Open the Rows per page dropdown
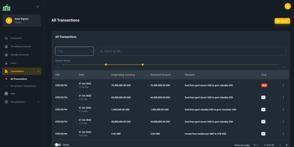 point(256,145)
